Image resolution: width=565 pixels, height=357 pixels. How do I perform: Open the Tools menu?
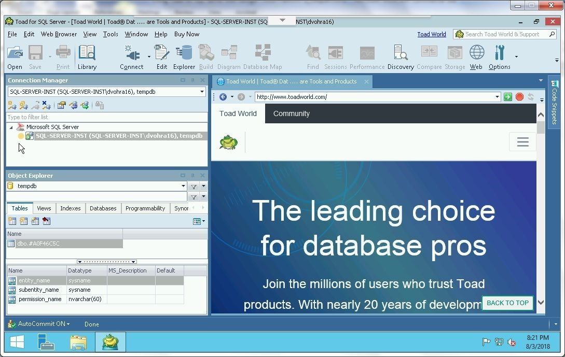111,34
